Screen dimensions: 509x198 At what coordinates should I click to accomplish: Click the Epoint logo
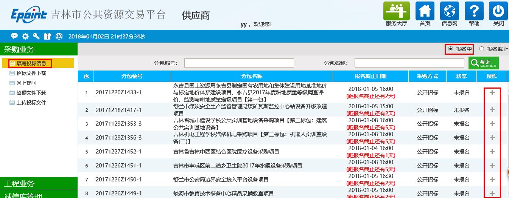pos(29,15)
